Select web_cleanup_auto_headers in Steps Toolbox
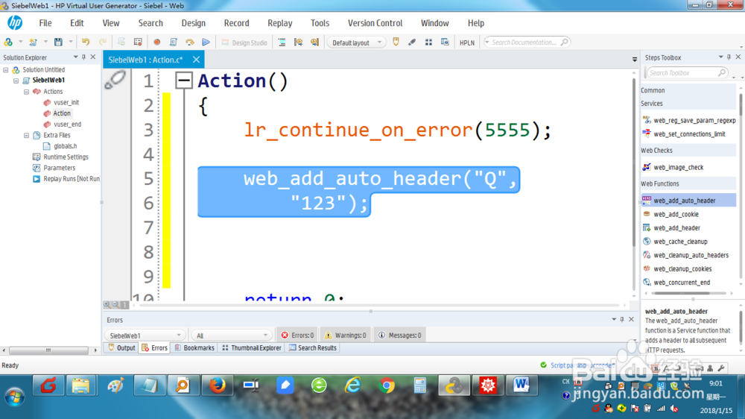Image resolution: width=745 pixels, height=419 pixels. (691, 255)
